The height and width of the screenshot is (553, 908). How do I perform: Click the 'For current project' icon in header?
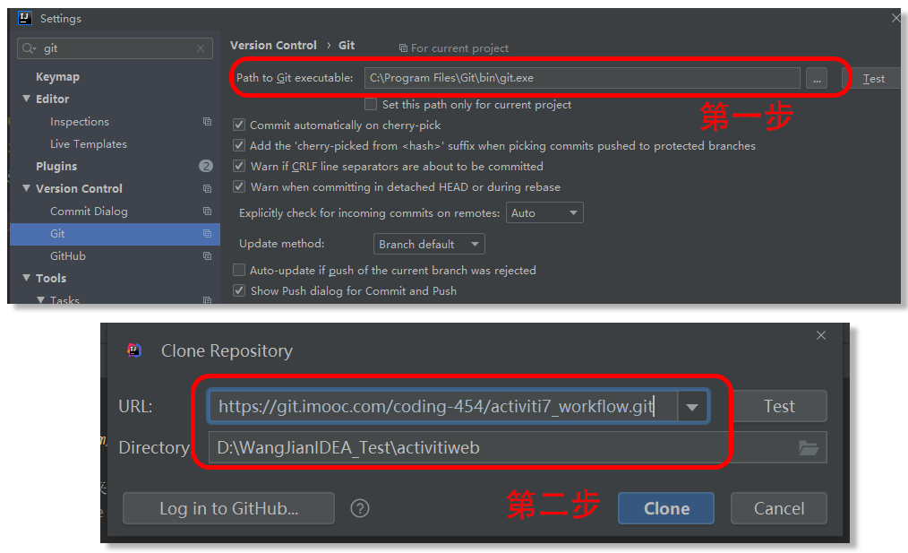click(403, 48)
